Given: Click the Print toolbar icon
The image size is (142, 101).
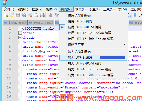Looking at the screenshot, I should point(42,15).
